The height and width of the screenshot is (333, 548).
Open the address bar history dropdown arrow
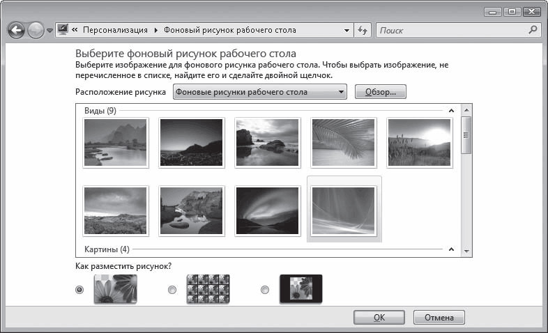coord(347,31)
